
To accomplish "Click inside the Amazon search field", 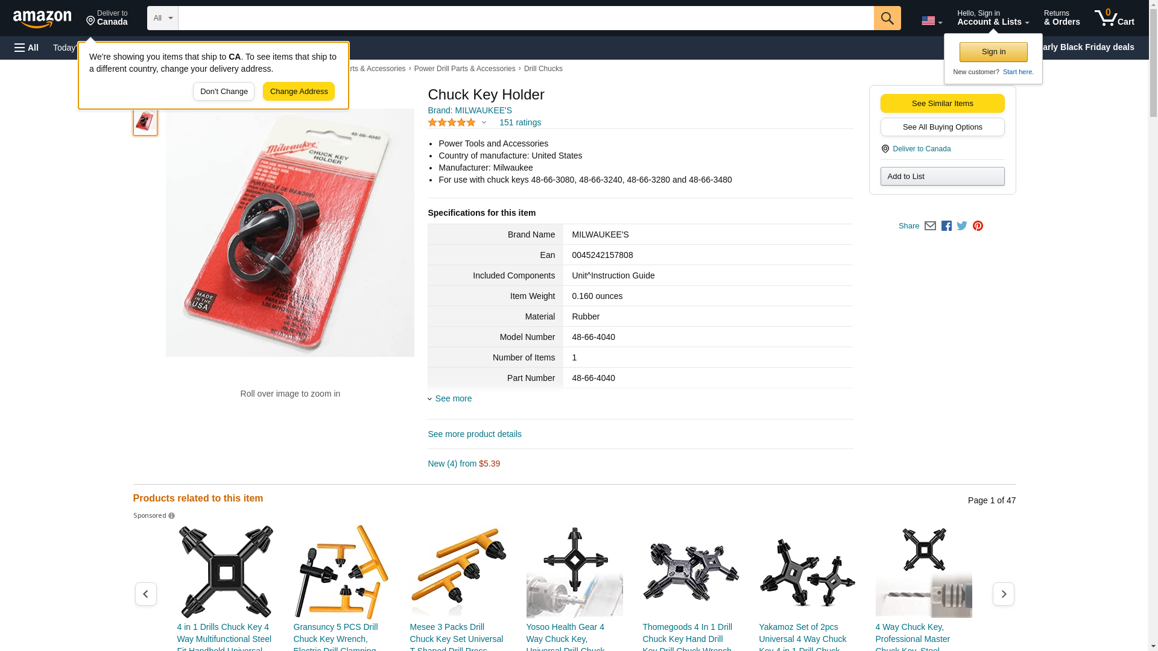I will (x=525, y=18).
